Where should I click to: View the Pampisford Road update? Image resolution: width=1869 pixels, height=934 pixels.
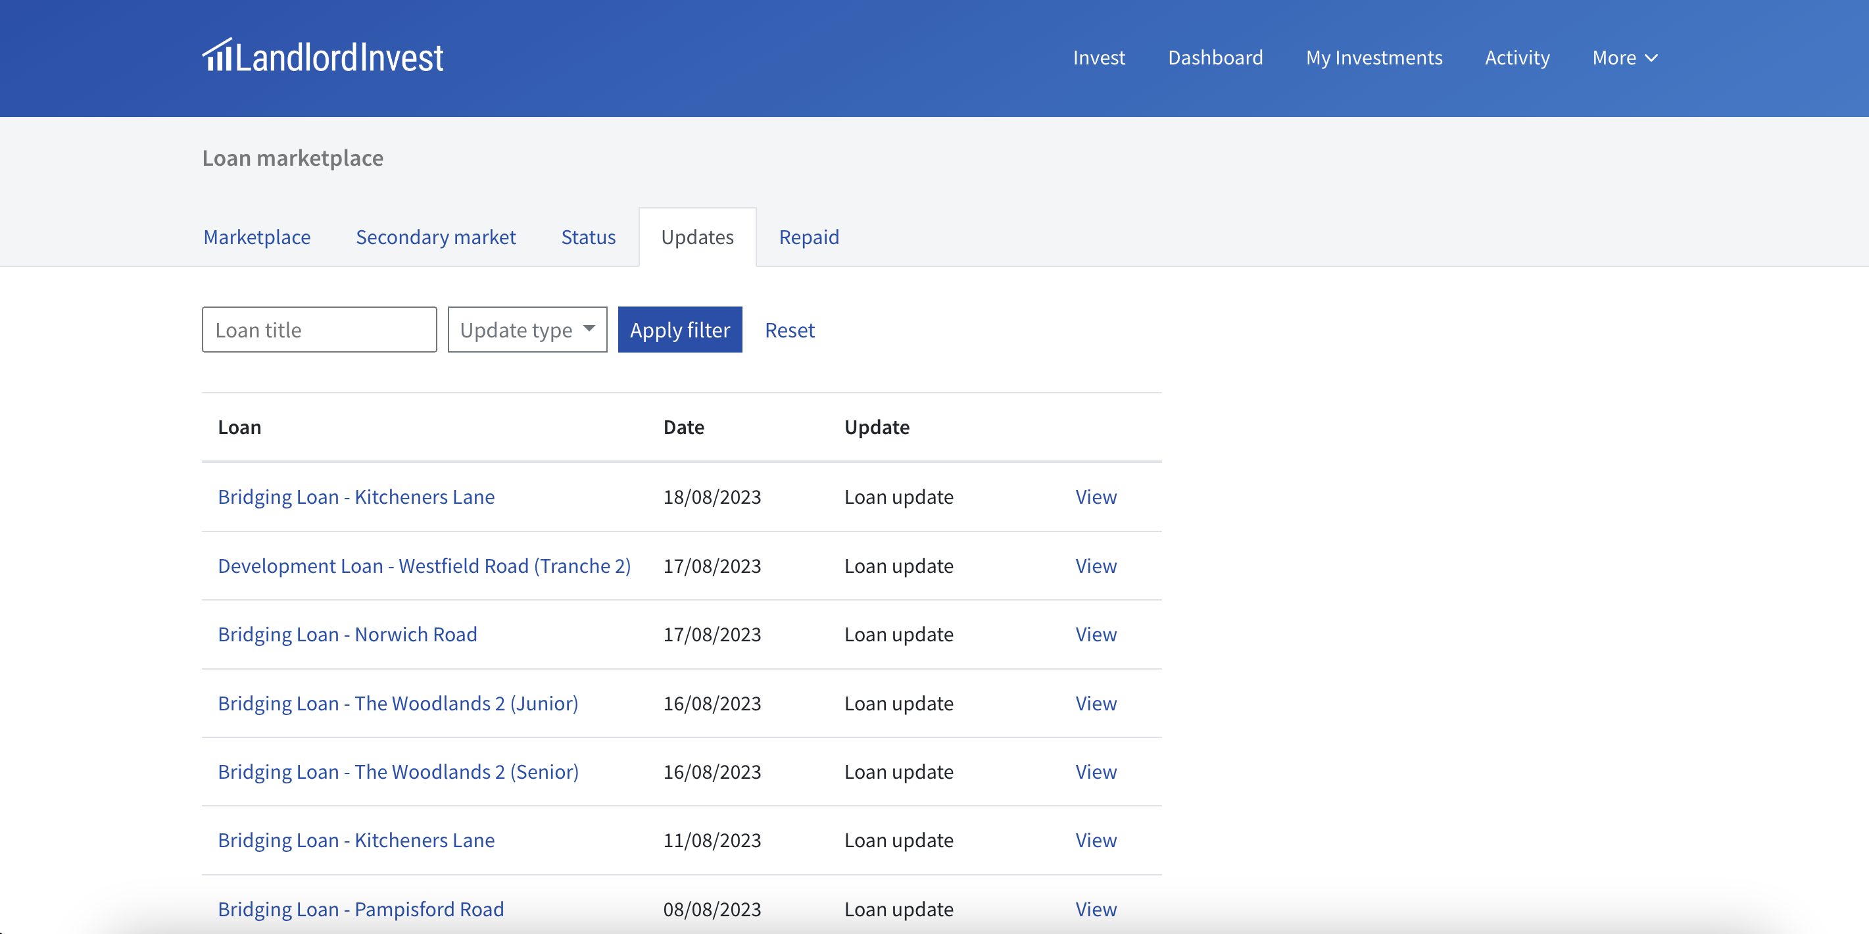point(1096,908)
